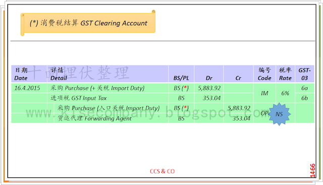Click the Purchase (Import Duty) credit row
Image resolution: width=323 pixels, height=185 pixels.
coord(111,108)
